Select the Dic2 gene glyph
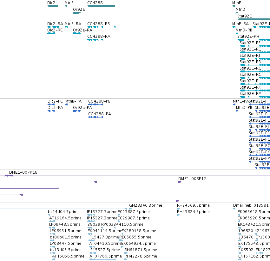 pyautogui.click(x=53, y=6)
